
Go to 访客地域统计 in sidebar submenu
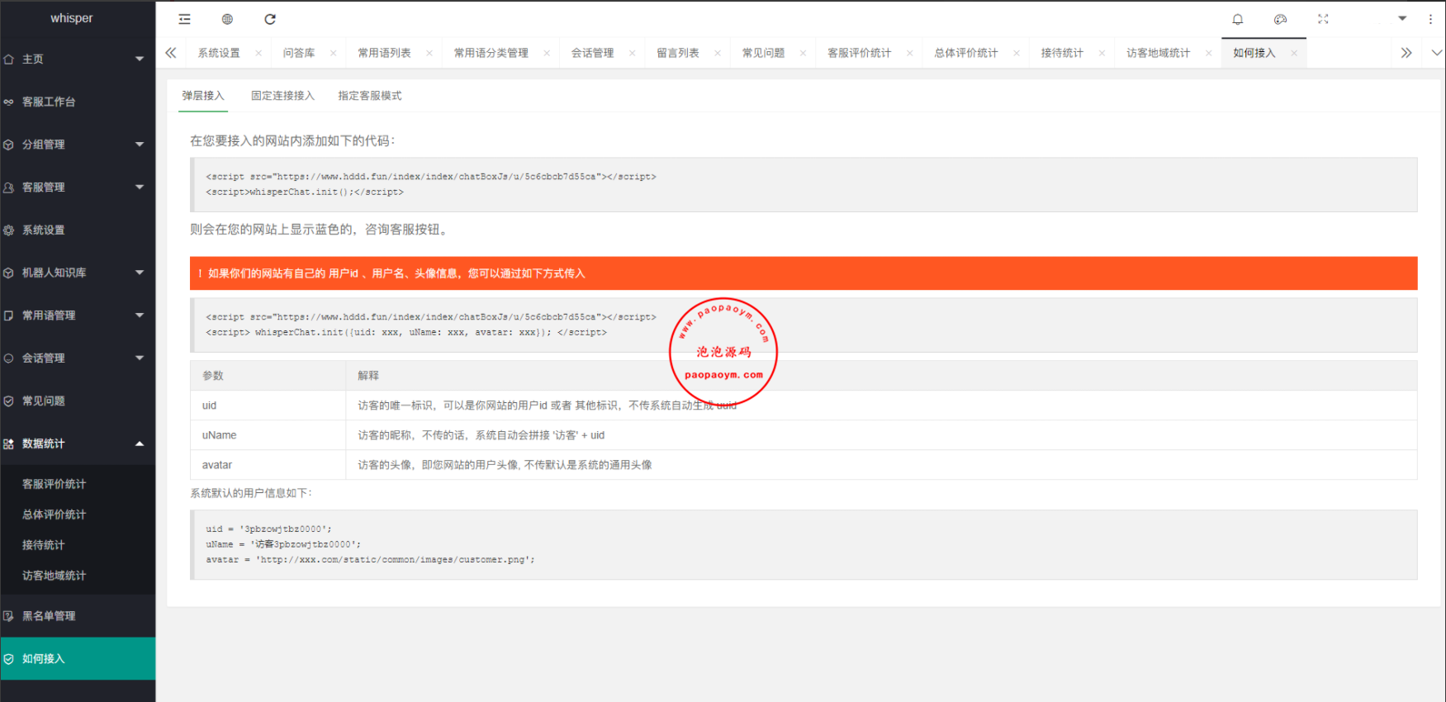(x=55, y=576)
